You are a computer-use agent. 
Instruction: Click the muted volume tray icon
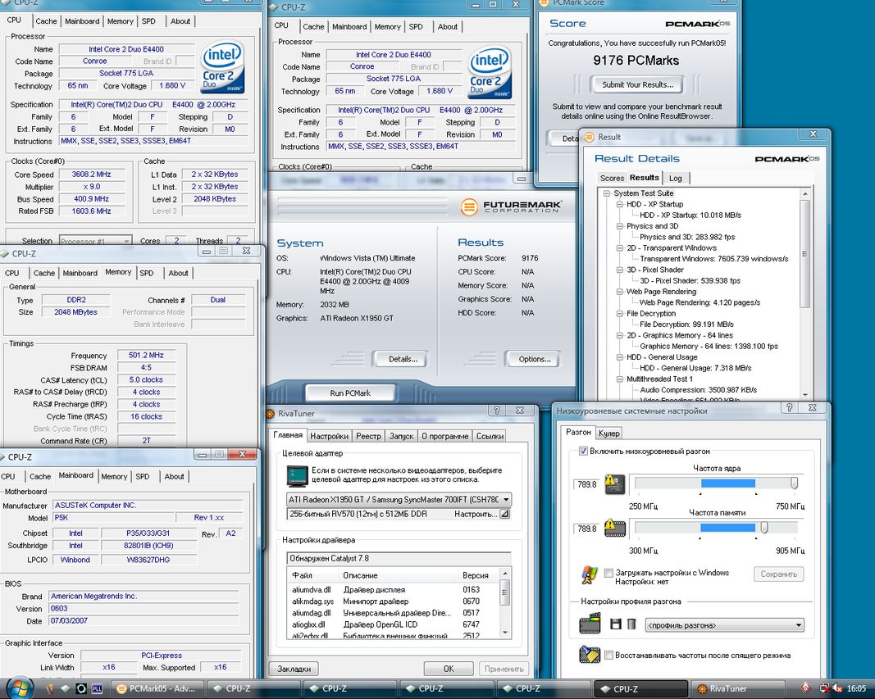[x=836, y=688]
